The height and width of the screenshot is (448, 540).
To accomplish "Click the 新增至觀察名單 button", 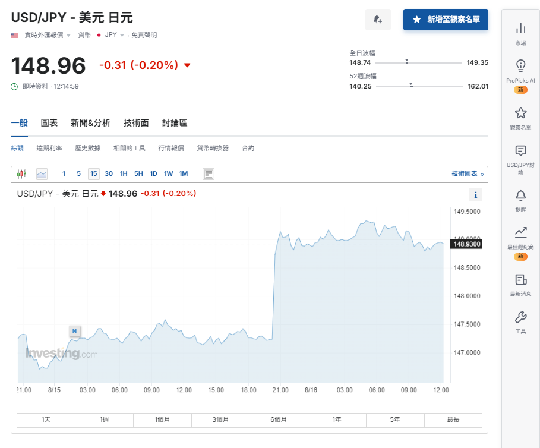I will (446, 20).
